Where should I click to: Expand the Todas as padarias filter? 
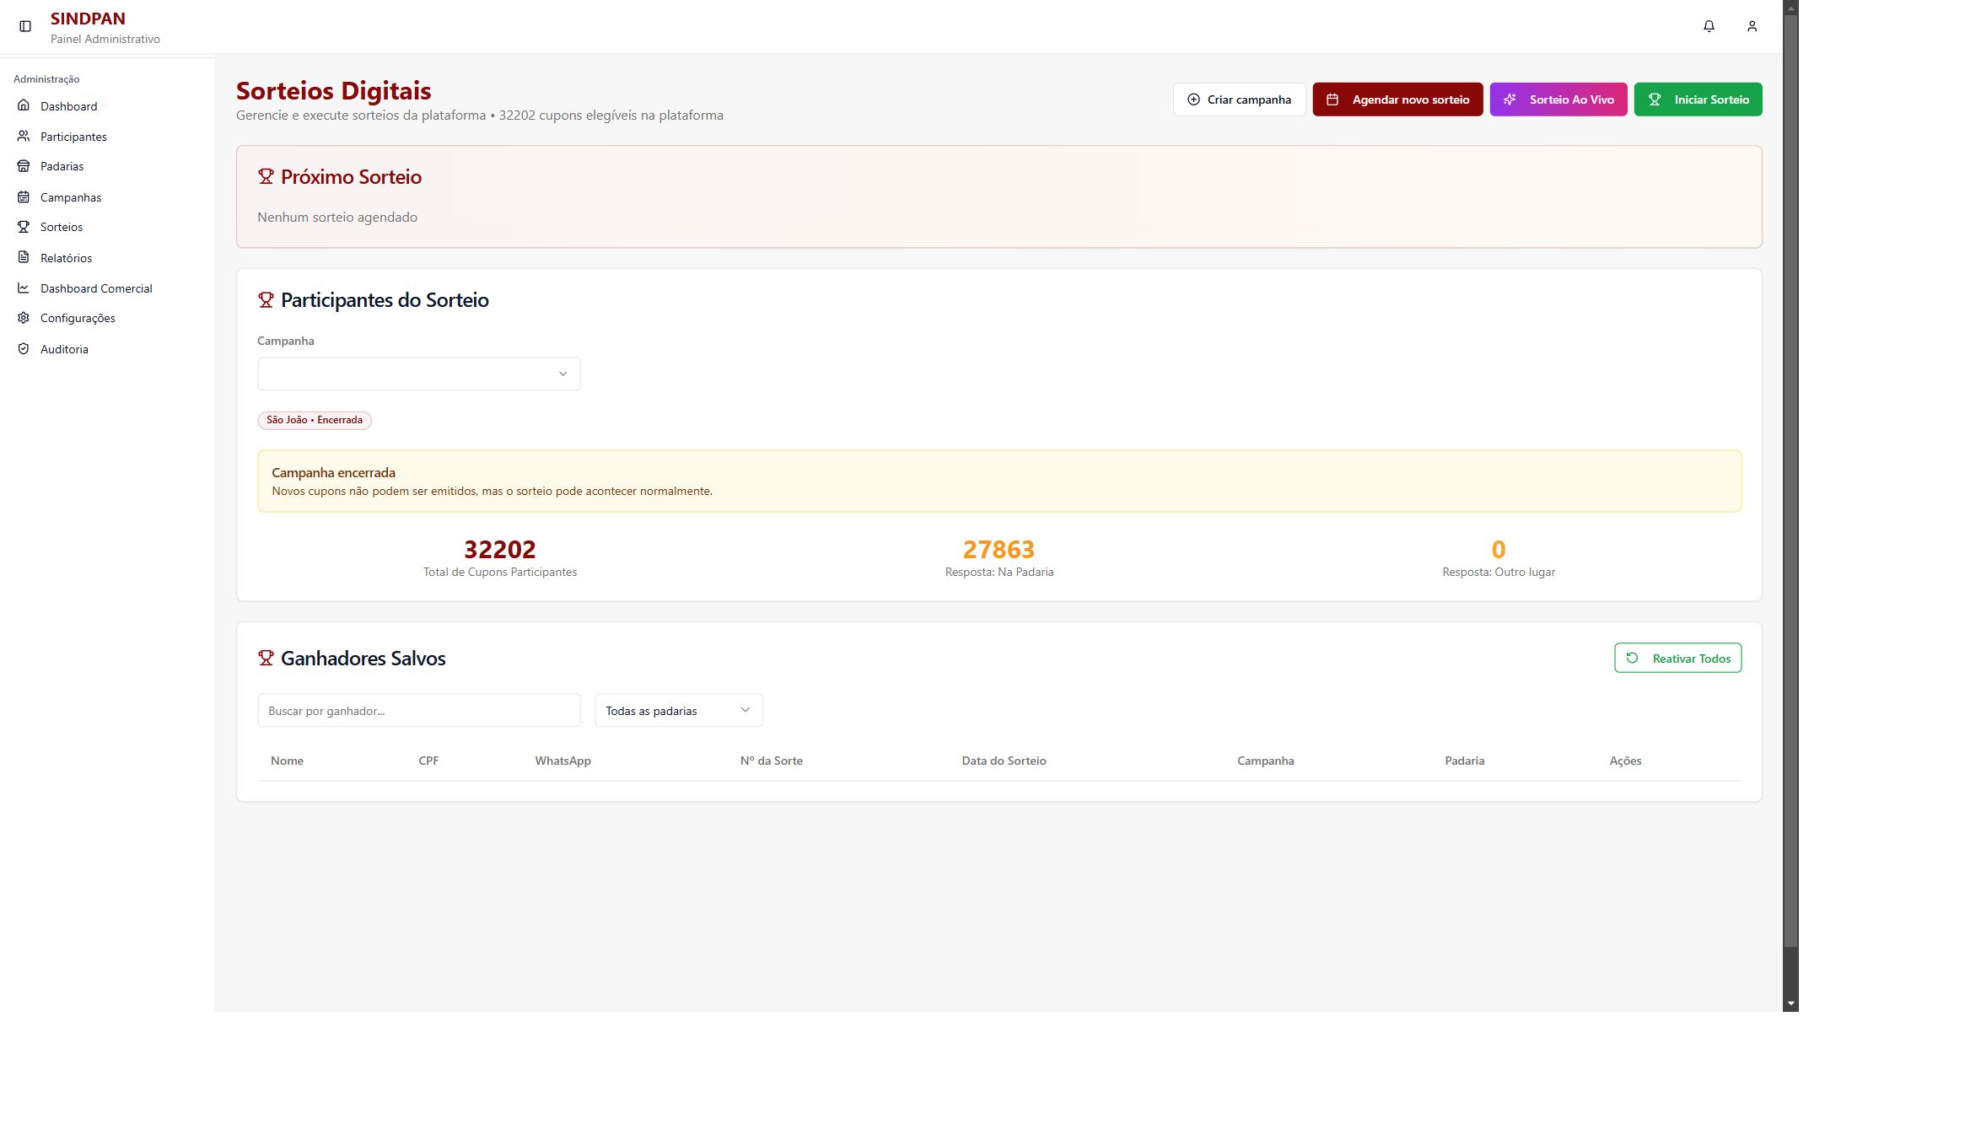pos(679,710)
